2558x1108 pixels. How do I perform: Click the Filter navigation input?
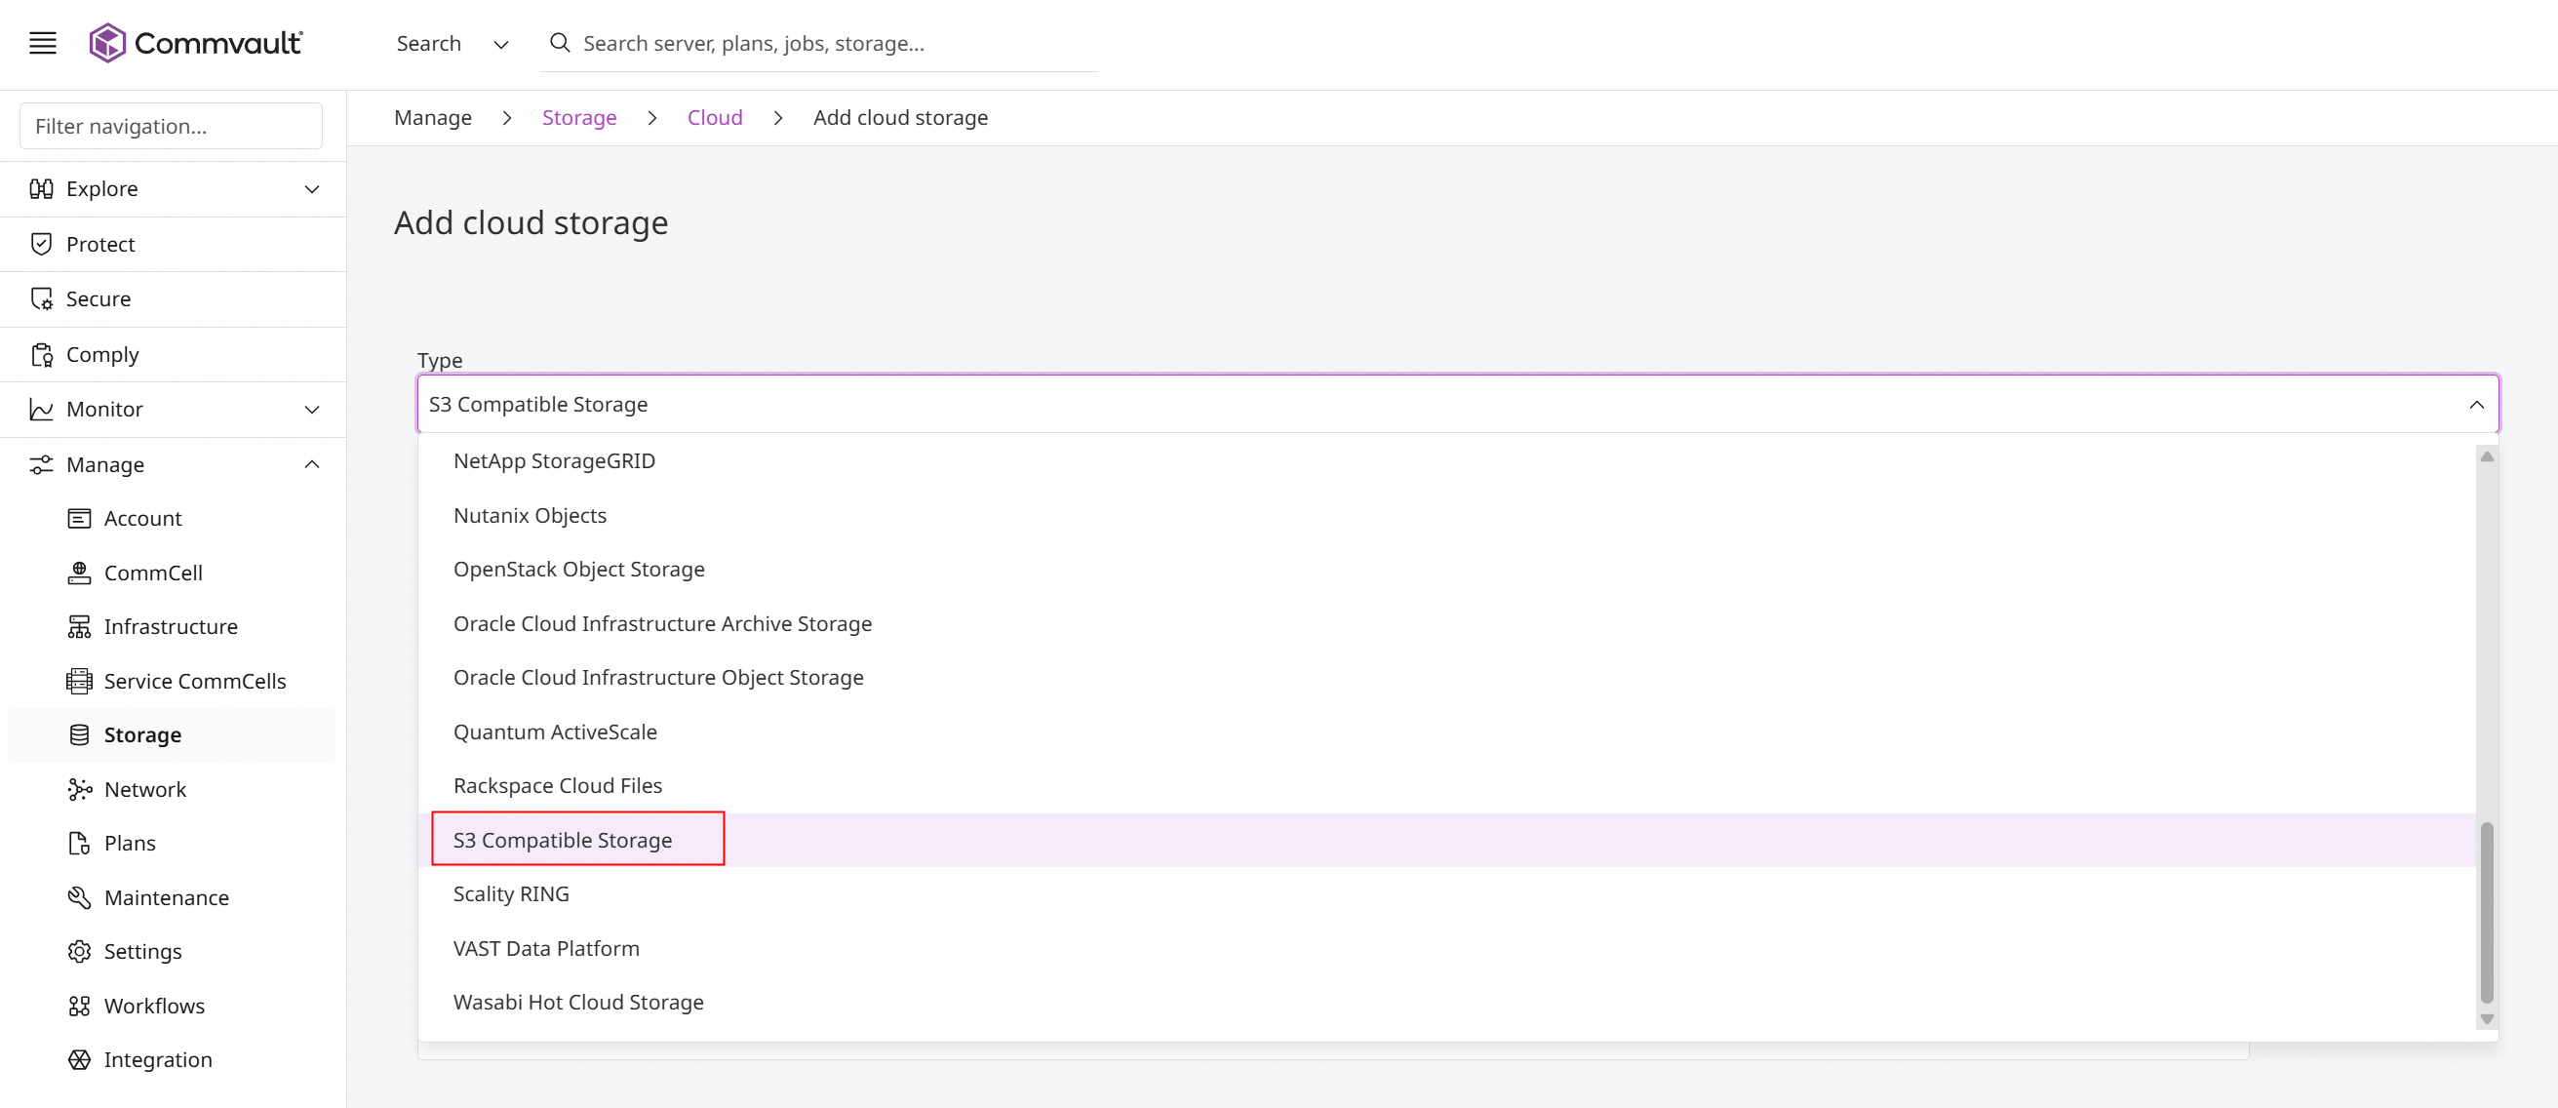click(x=171, y=126)
